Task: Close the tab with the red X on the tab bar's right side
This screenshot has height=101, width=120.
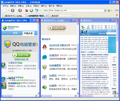Action: (117, 15)
